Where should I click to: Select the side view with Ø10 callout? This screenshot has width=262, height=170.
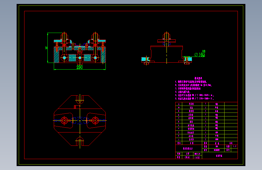pyautogui.click(x=167, y=48)
